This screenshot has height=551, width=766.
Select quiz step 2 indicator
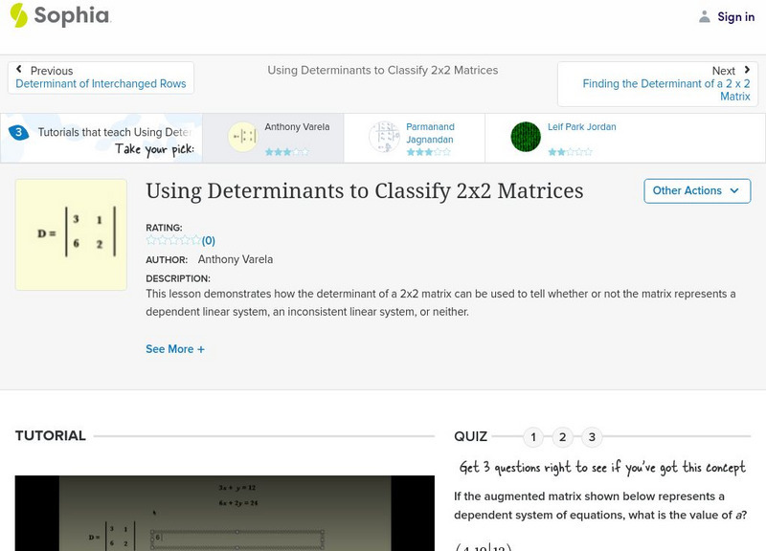coord(564,435)
